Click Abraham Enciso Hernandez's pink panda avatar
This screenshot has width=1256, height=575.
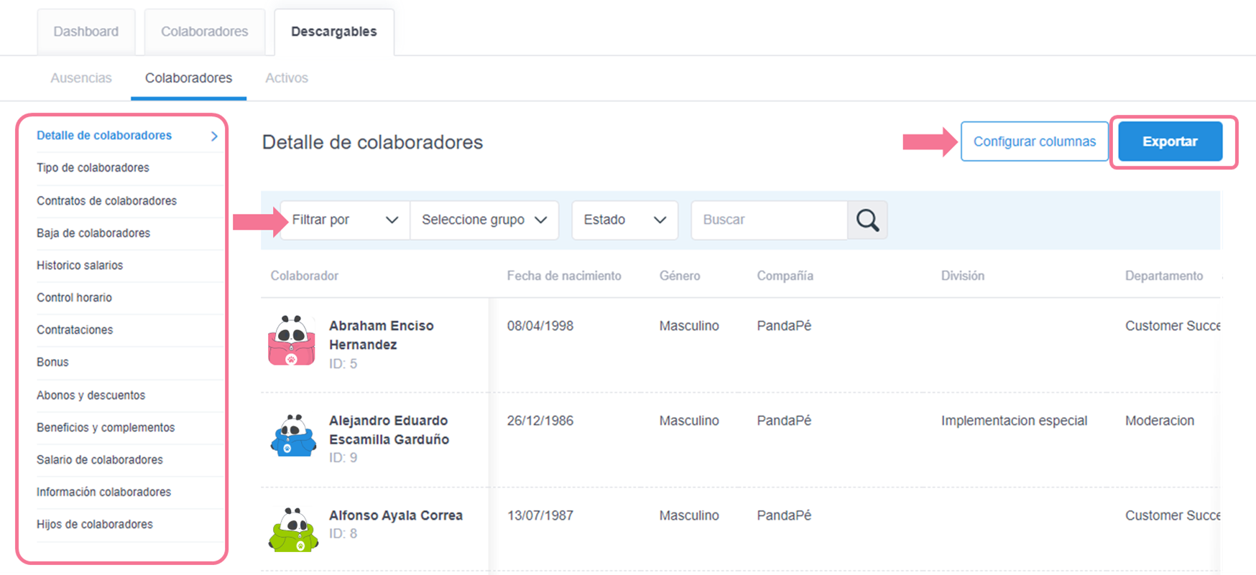click(x=292, y=341)
